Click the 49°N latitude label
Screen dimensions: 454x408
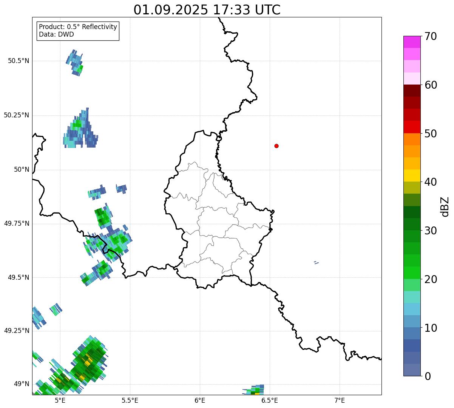pyautogui.click(x=22, y=384)
